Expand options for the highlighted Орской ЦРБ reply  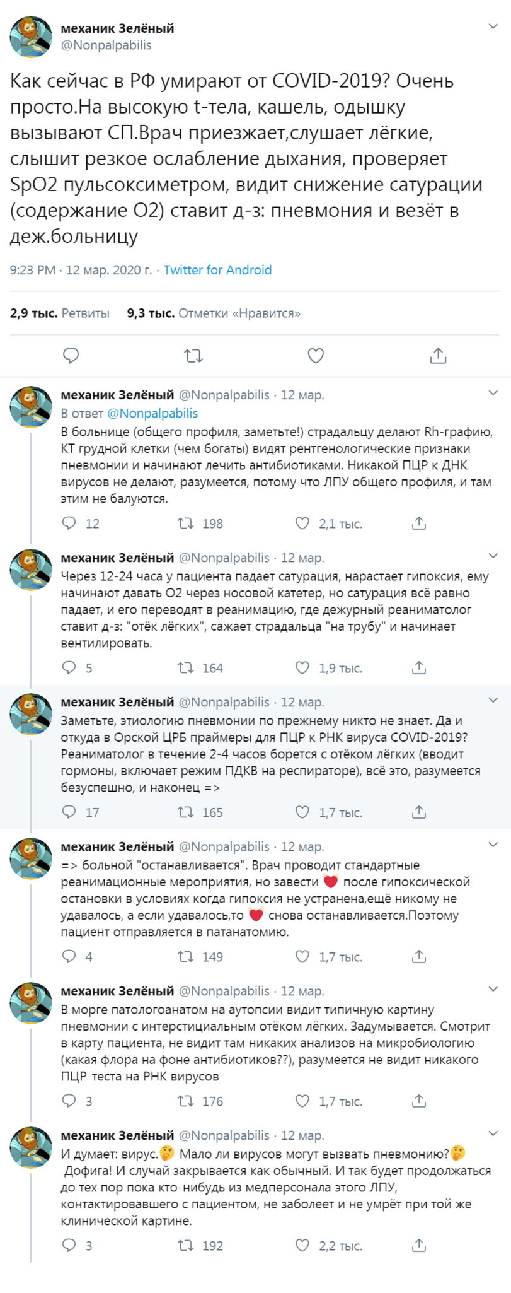[493, 700]
